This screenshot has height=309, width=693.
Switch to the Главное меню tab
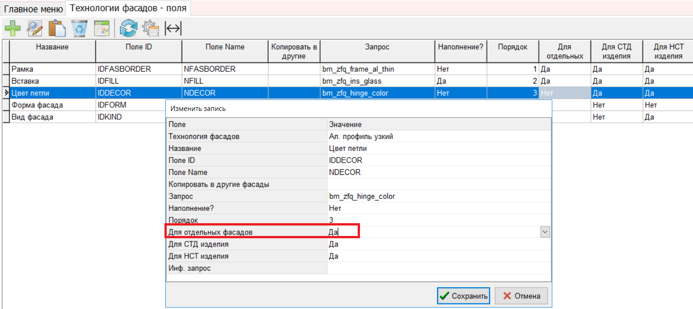[33, 8]
